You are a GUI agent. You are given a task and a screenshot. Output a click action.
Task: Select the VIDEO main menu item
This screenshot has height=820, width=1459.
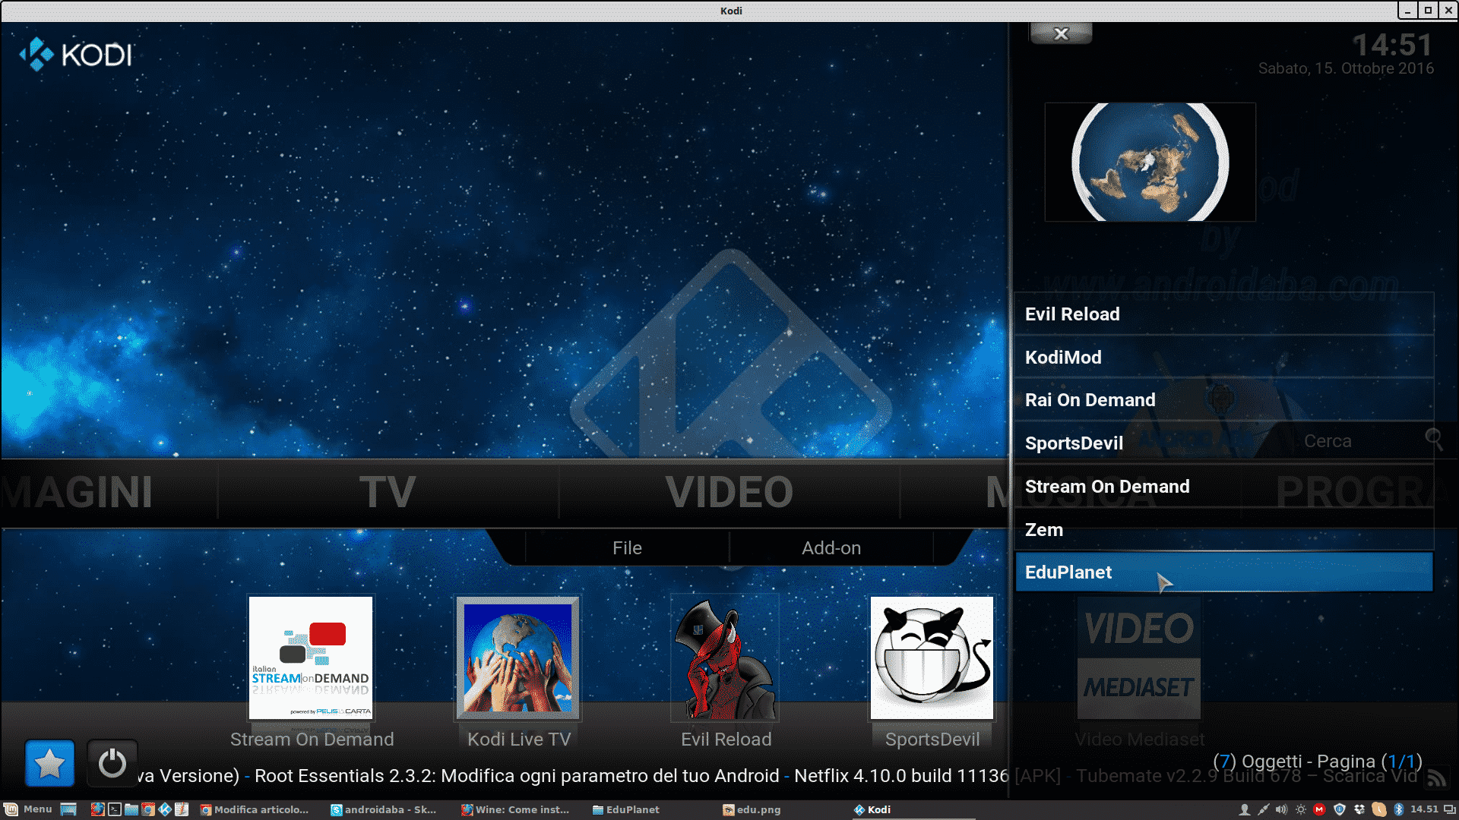[729, 492]
